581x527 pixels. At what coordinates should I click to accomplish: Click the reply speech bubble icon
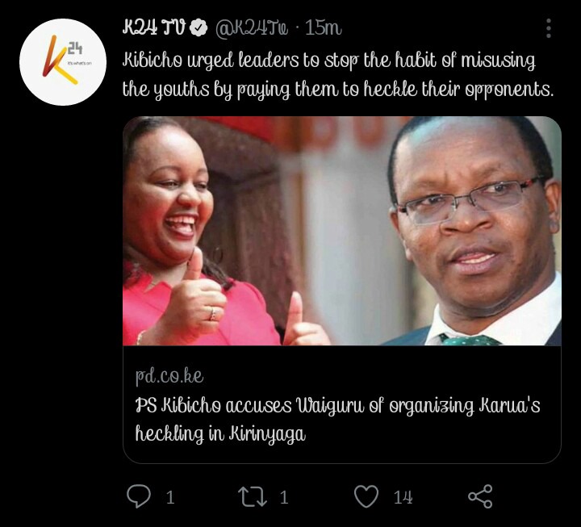[x=139, y=496]
